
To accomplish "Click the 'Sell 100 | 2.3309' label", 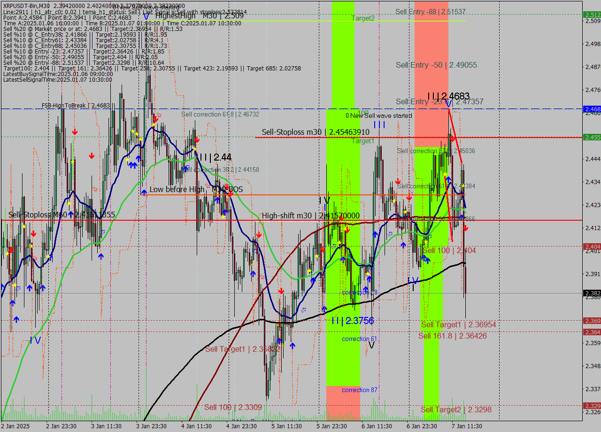I will [233, 407].
